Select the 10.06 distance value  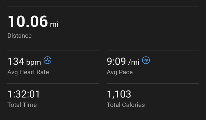click(x=28, y=21)
